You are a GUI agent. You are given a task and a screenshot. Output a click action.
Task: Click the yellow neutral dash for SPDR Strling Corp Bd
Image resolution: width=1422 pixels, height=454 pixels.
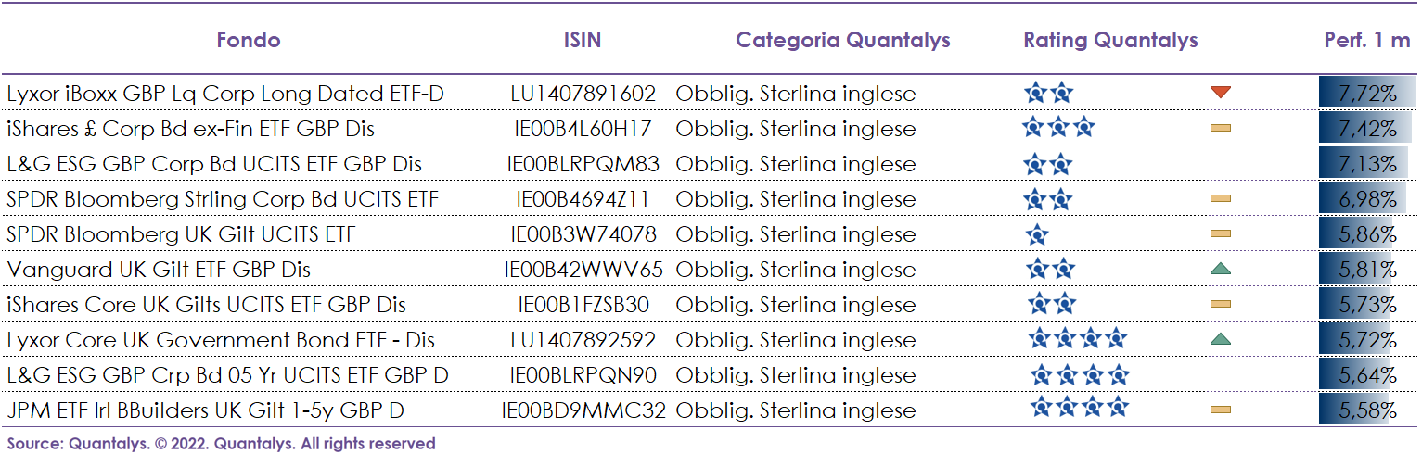[1221, 198]
